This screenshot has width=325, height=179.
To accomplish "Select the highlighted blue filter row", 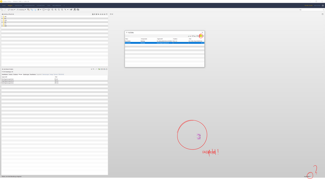I will click(x=165, y=43).
